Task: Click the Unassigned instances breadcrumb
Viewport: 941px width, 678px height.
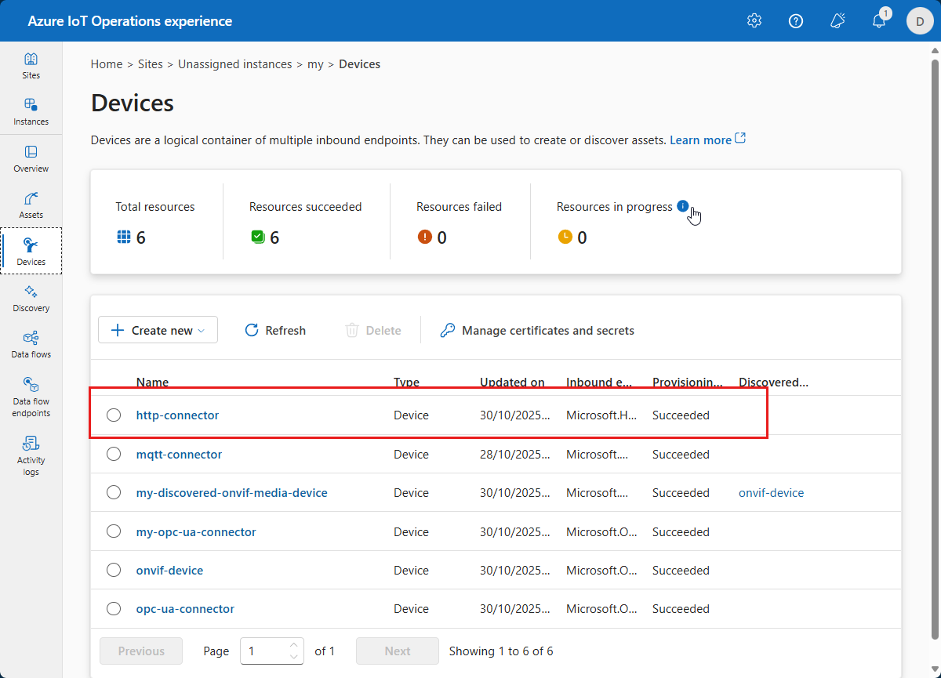Action: coord(234,64)
